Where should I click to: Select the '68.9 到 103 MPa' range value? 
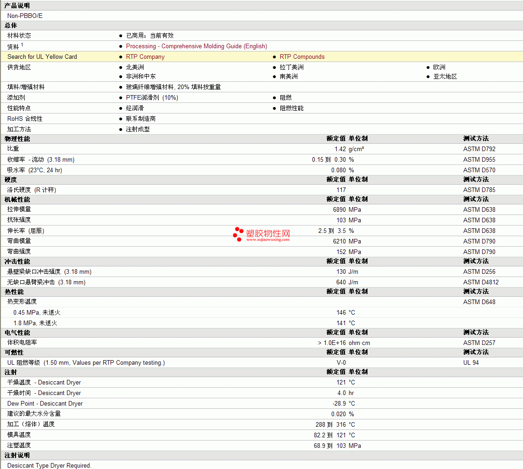(337, 446)
